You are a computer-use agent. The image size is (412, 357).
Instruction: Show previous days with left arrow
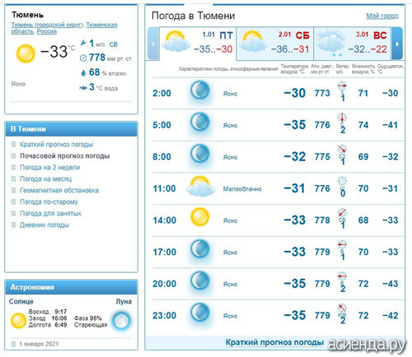click(153, 44)
